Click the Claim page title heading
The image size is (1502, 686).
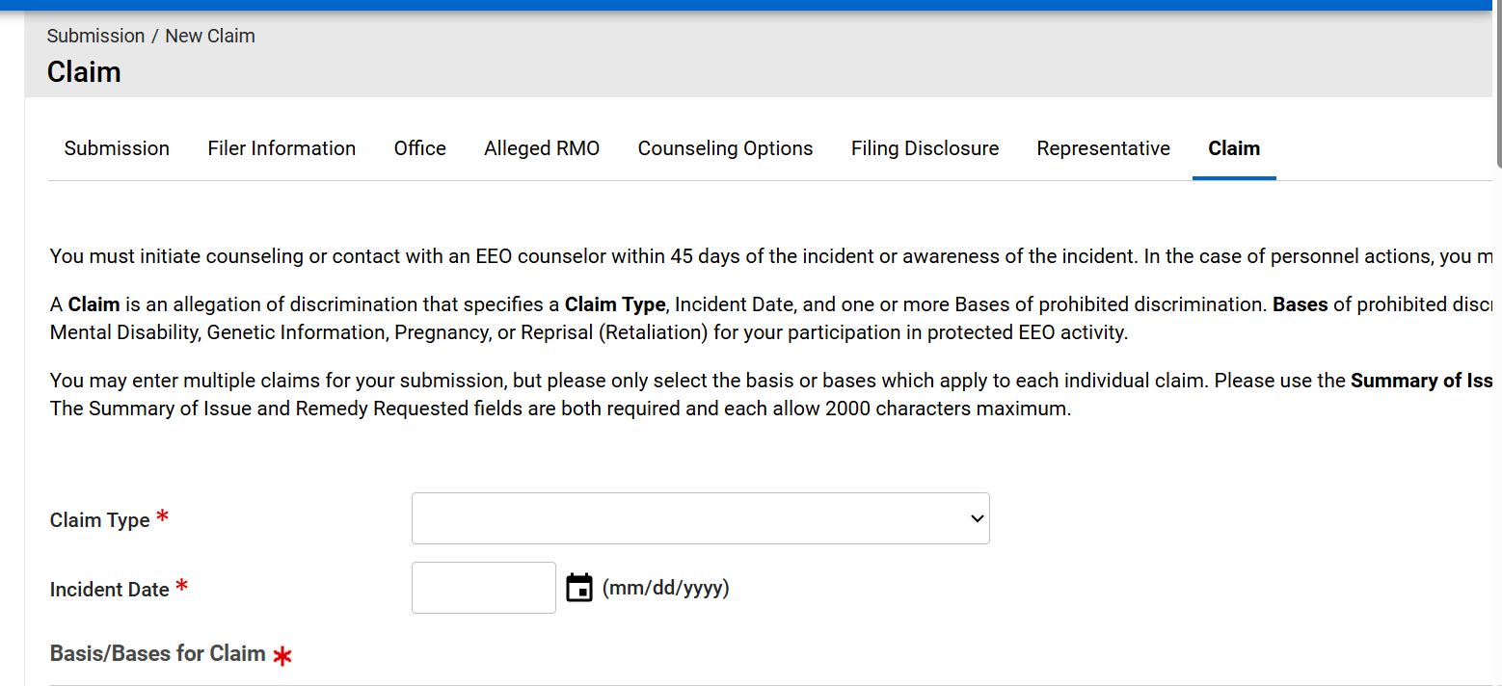point(84,72)
